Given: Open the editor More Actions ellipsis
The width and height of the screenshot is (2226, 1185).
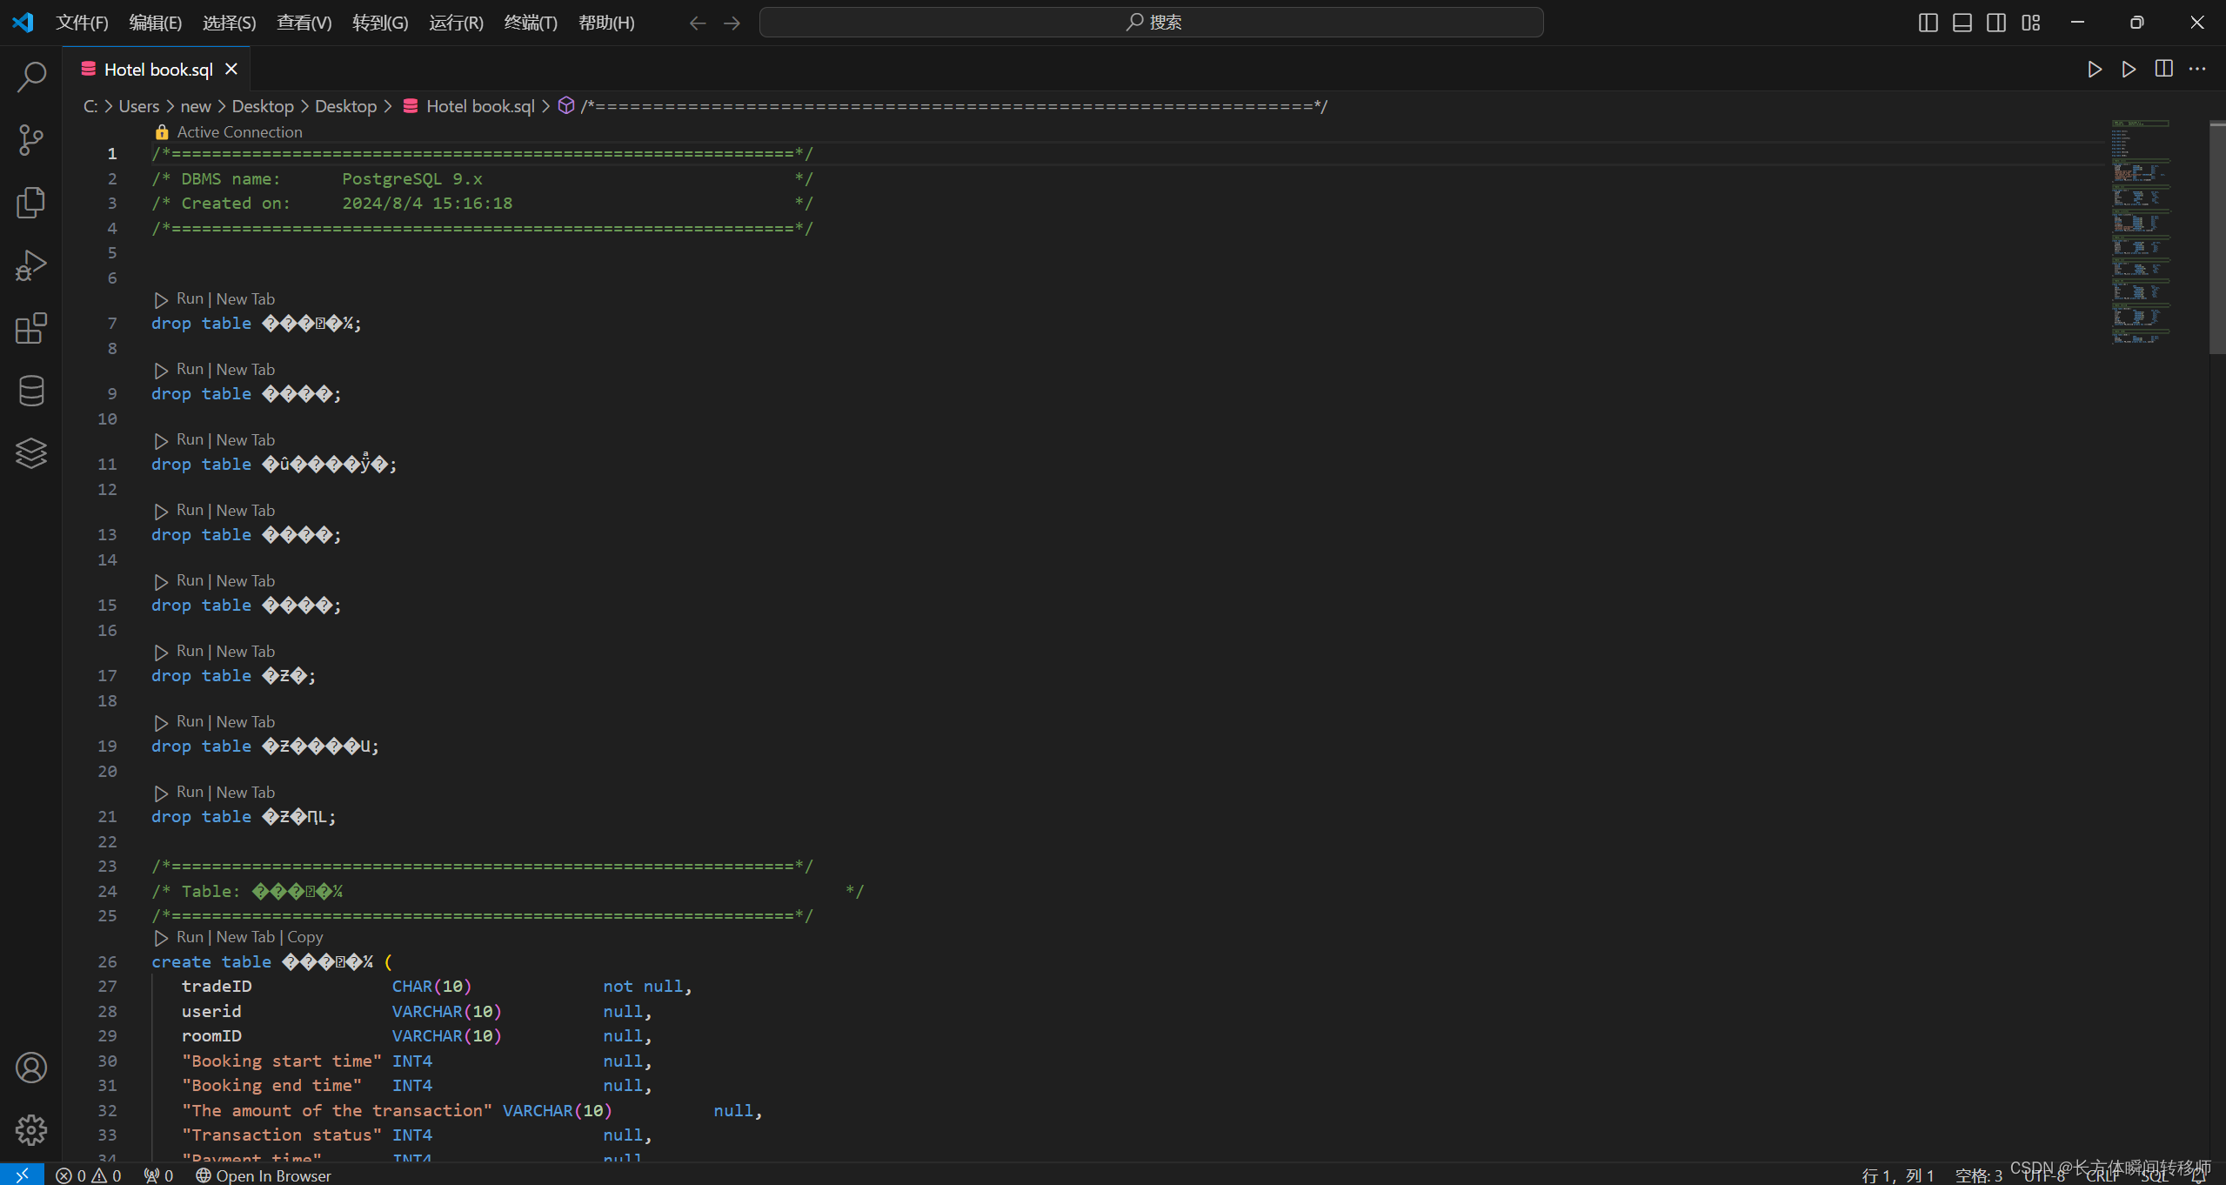Looking at the screenshot, I should [x=2197, y=69].
